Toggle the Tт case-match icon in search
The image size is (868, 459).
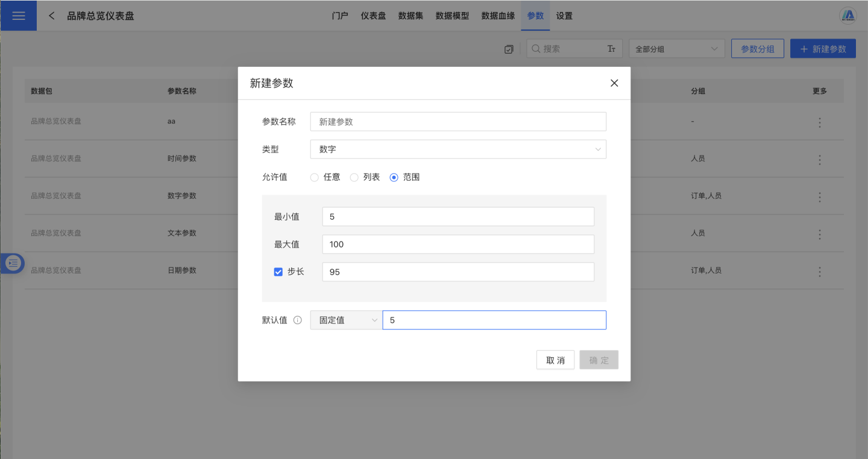click(x=611, y=49)
